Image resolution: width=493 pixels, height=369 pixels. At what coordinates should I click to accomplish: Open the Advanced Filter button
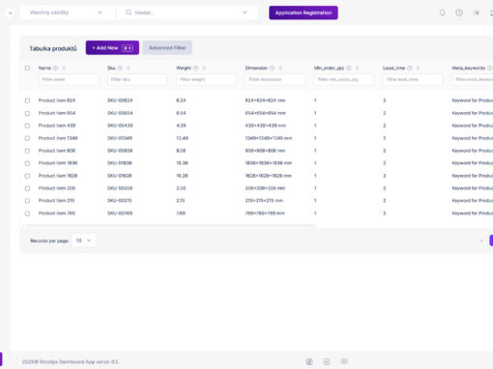pyautogui.click(x=167, y=47)
